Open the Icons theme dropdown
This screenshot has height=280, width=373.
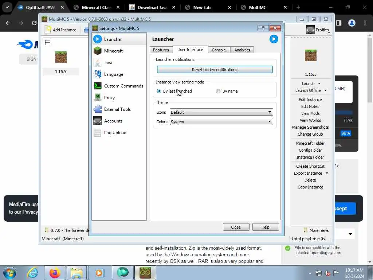point(221,112)
